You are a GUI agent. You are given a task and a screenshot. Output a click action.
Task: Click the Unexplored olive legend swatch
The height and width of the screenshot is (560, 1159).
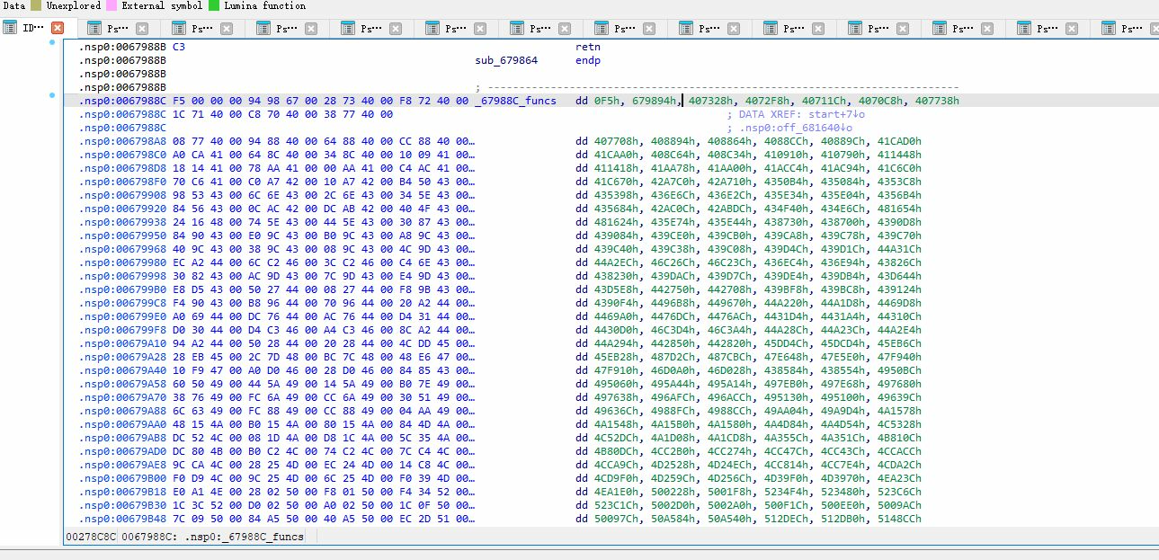(x=36, y=5)
